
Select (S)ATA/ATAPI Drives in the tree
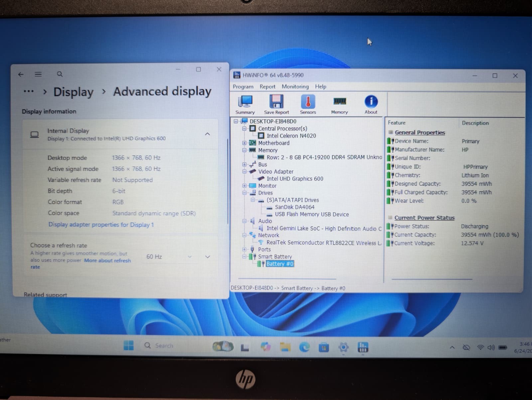tap(293, 200)
